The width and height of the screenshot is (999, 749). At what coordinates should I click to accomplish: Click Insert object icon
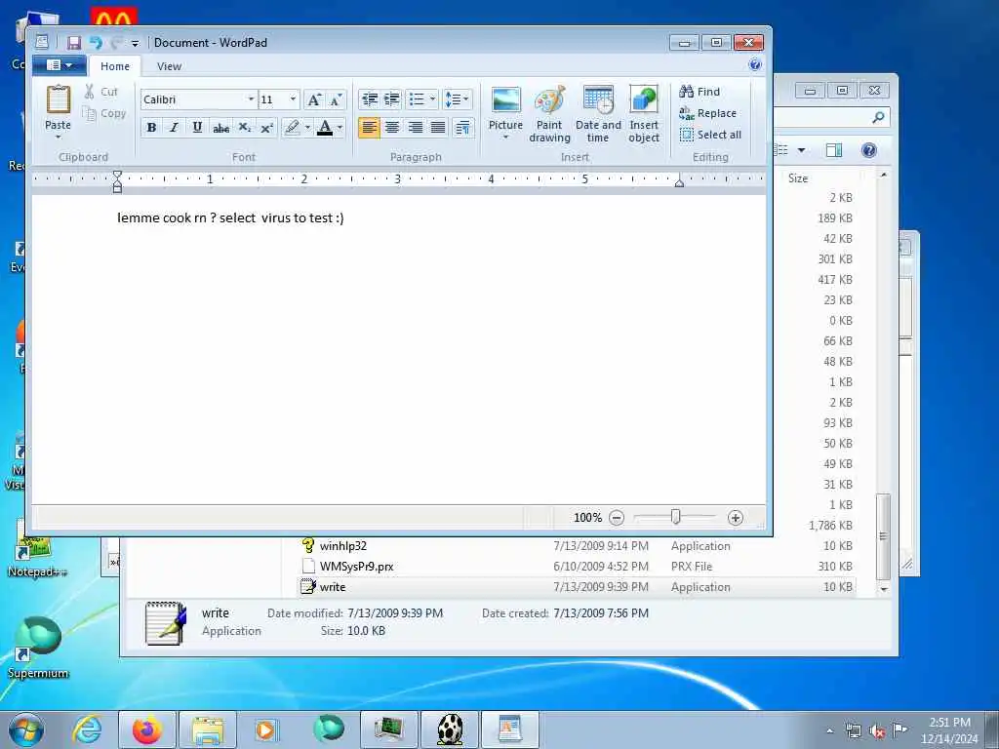pos(644,115)
